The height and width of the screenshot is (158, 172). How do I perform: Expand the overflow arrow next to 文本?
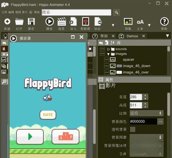coord(149,25)
